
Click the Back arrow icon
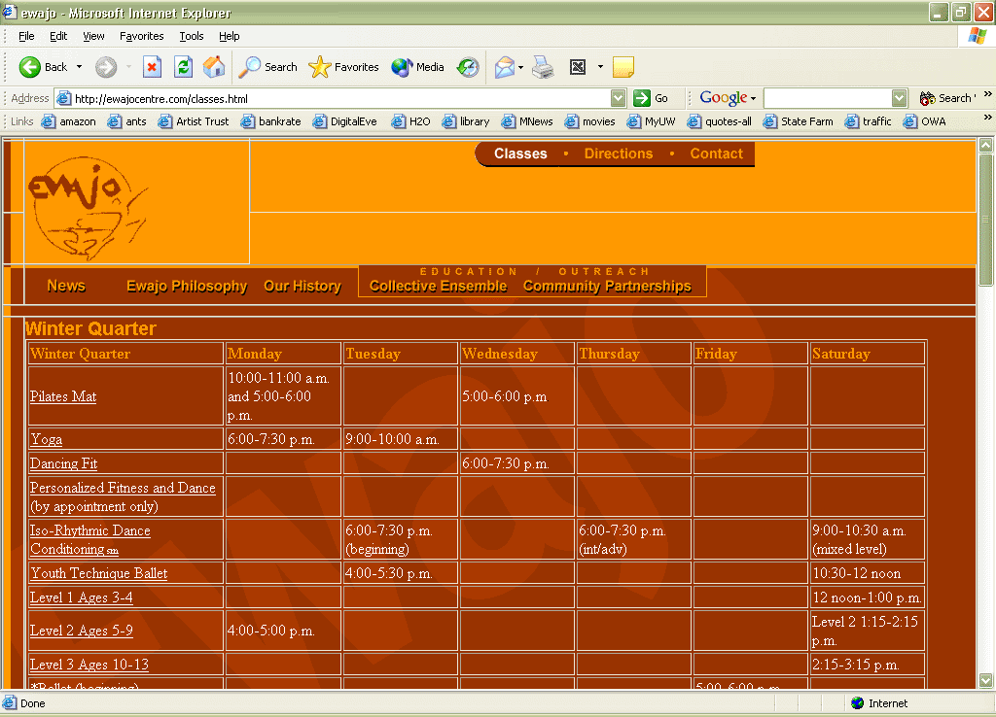(x=30, y=67)
